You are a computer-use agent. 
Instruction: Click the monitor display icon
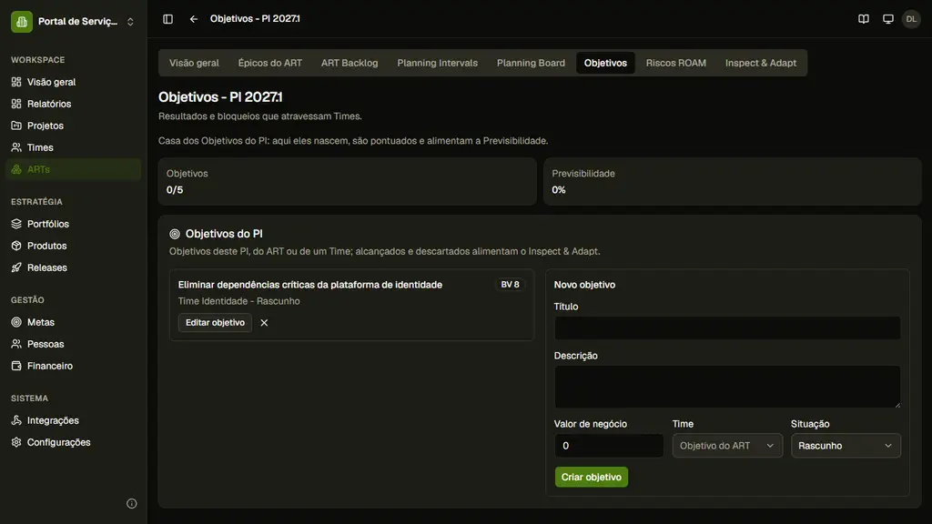click(888, 19)
